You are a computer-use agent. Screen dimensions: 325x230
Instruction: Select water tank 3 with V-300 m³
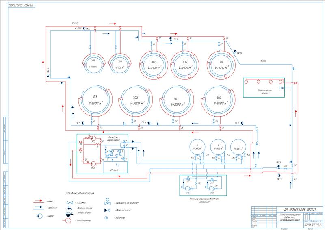pos(197,147)
